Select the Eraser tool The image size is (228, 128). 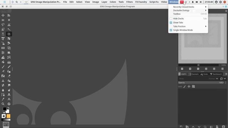point(9,76)
